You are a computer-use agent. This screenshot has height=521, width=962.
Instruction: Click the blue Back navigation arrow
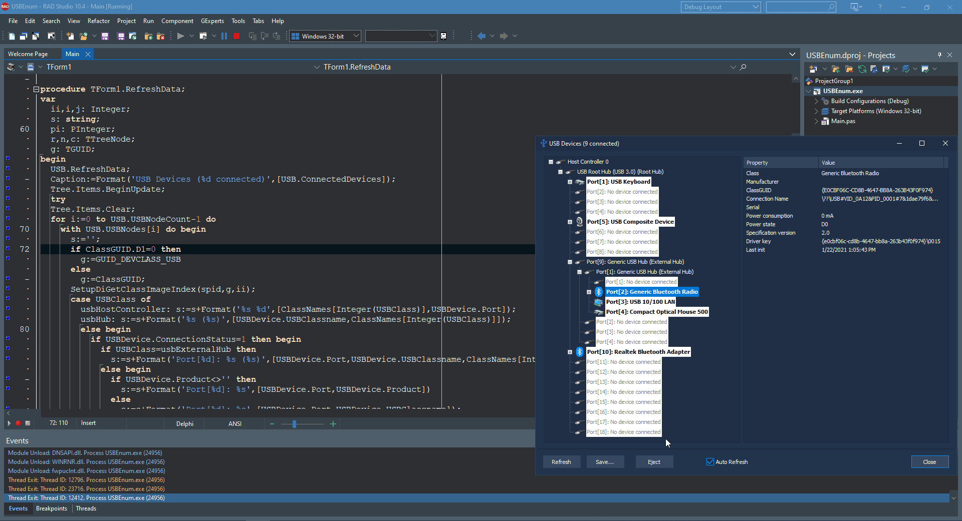point(482,36)
